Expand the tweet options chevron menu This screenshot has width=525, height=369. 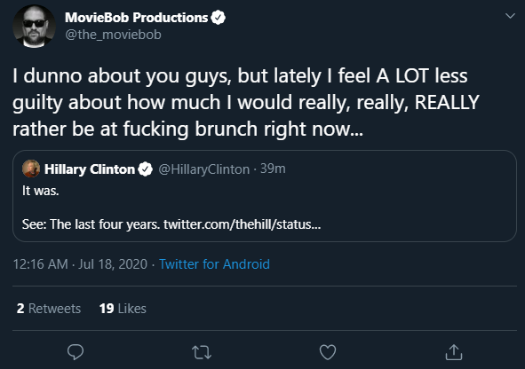[x=510, y=16]
